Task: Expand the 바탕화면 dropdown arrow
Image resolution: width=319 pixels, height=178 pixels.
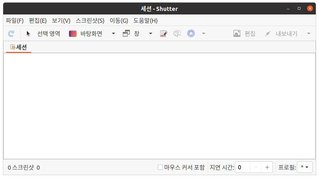Action: [113, 34]
